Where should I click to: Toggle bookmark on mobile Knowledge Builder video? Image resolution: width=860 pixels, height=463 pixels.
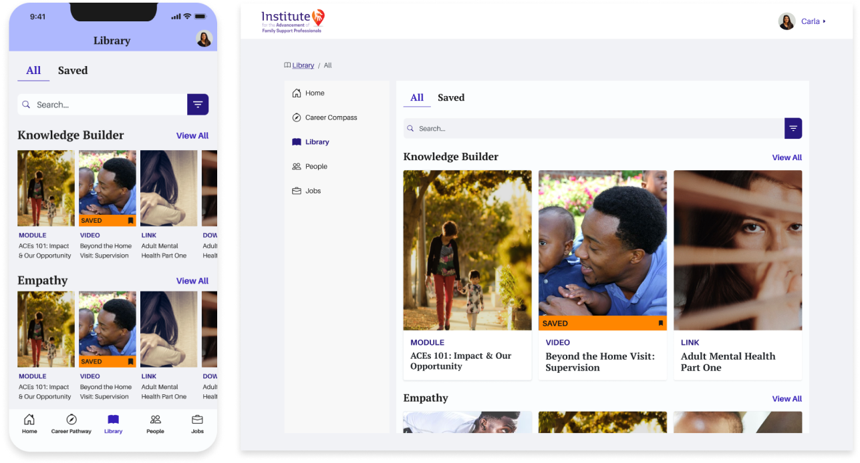click(130, 221)
